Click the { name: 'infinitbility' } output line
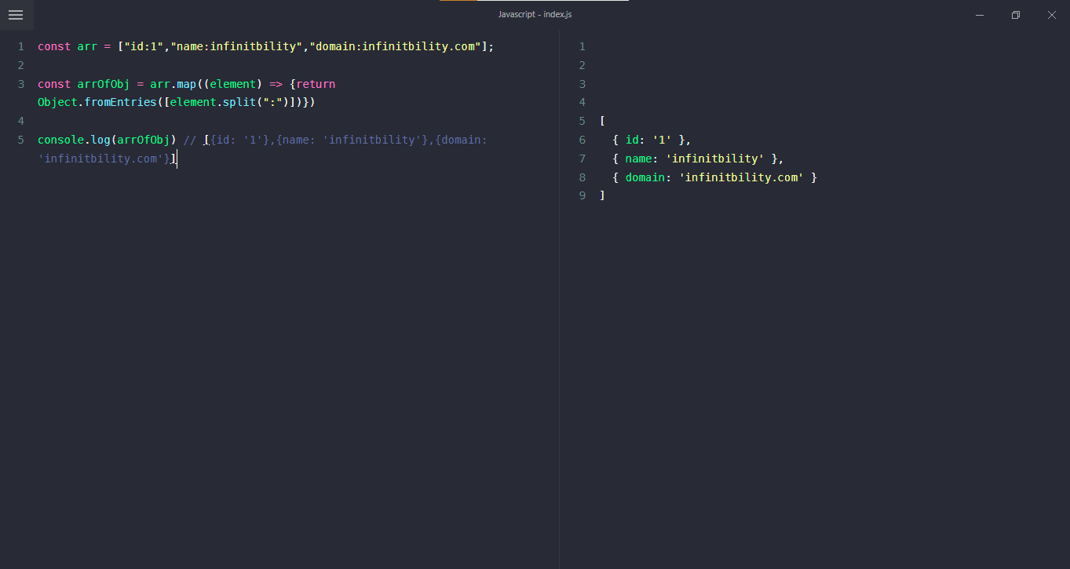The image size is (1070, 569). tap(698, 159)
